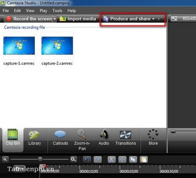Open the Tools menu

pyautogui.click(x=57, y=11)
